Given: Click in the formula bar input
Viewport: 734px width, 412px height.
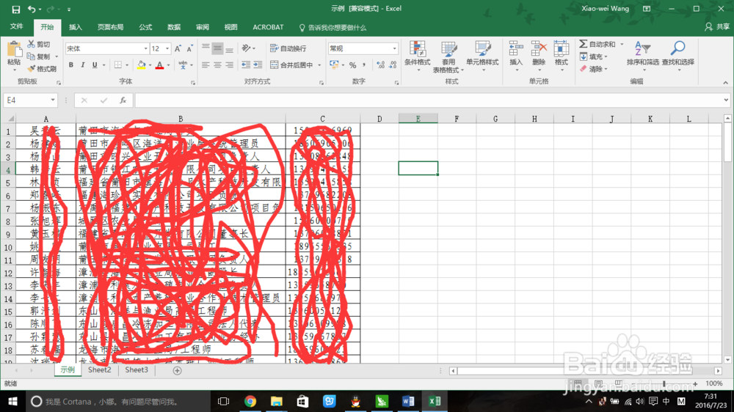Looking at the screenshot, I should (x=429, y=100).
